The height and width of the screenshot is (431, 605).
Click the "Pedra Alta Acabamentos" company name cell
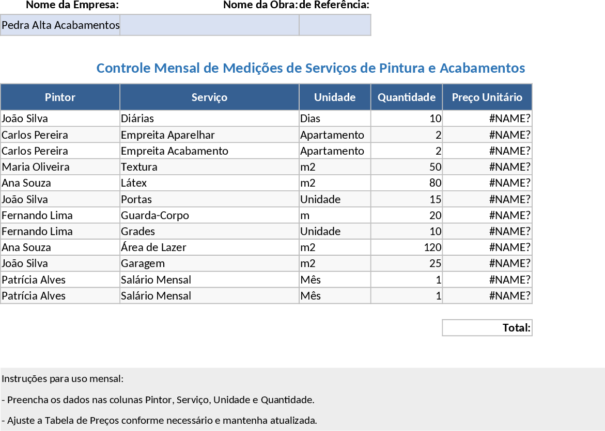click(60, 25)
